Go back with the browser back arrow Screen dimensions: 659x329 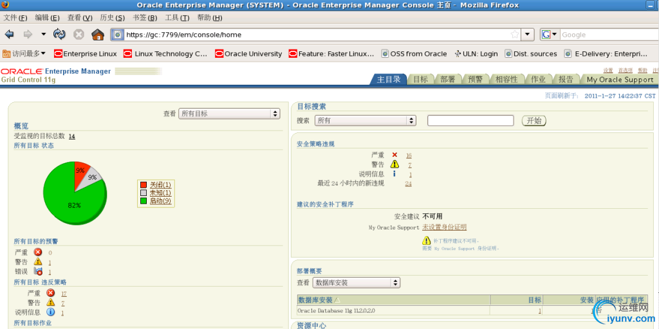pyautogui.click(x=9, y=35)
